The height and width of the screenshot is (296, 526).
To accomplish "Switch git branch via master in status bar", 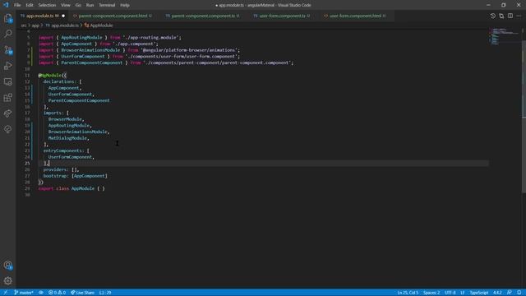I will pyautogui.click(x=24, y=293).
